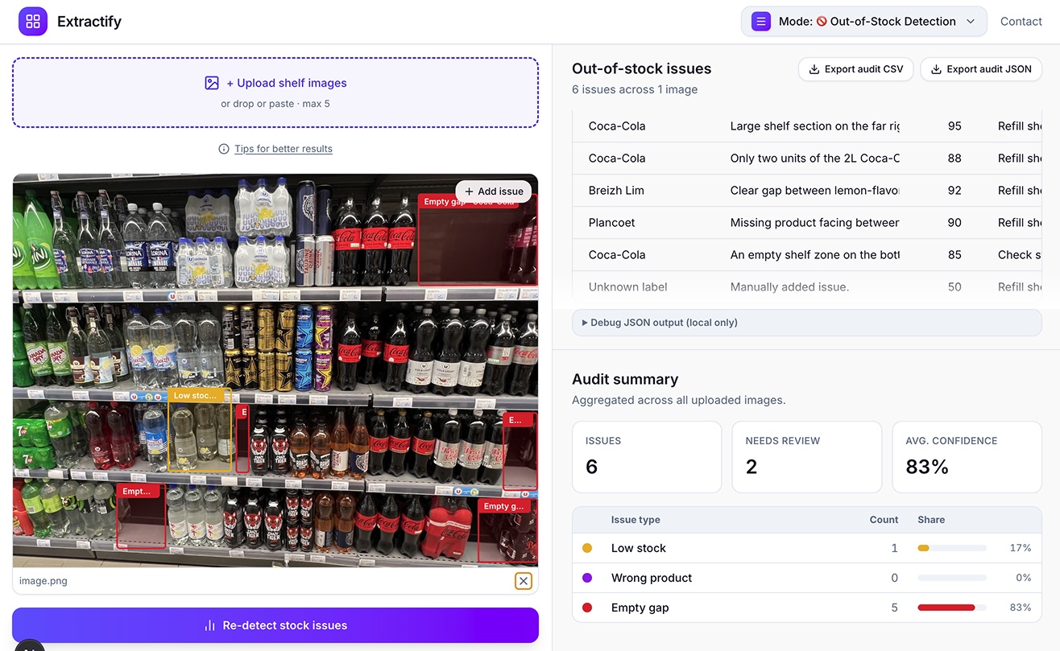Remove image.png with the X icon
Viewport: 1060px width, 651px height.
pos(524,581)
